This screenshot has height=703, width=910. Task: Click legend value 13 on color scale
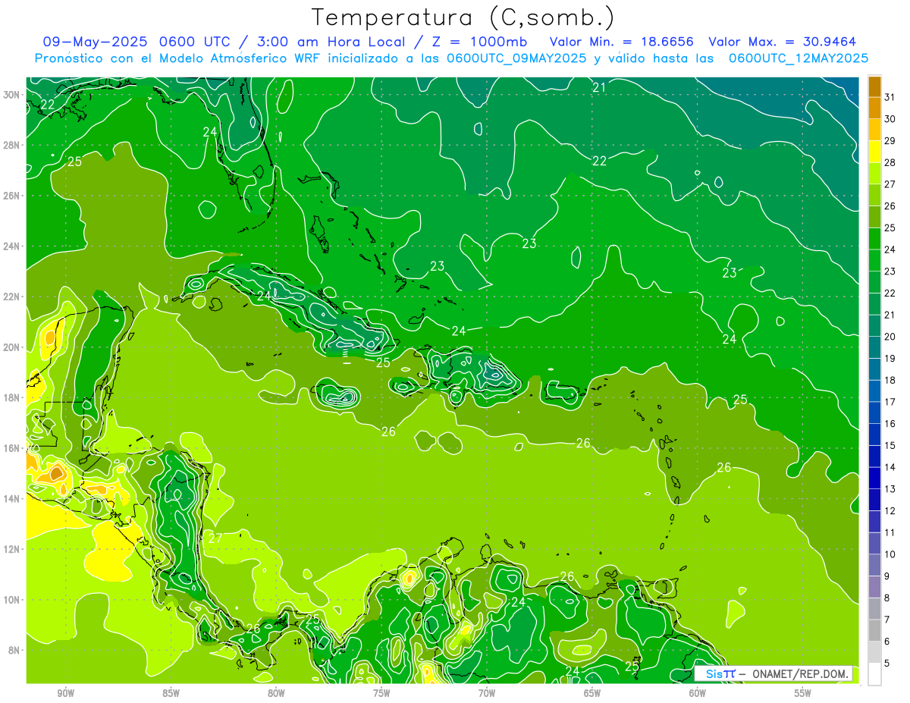pyautogui.click(x=890, y=489)
